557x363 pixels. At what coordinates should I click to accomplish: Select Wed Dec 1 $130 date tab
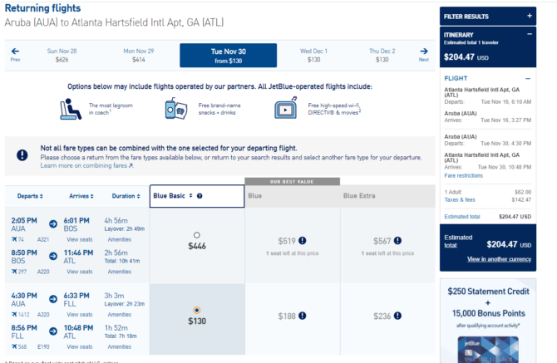313,56
